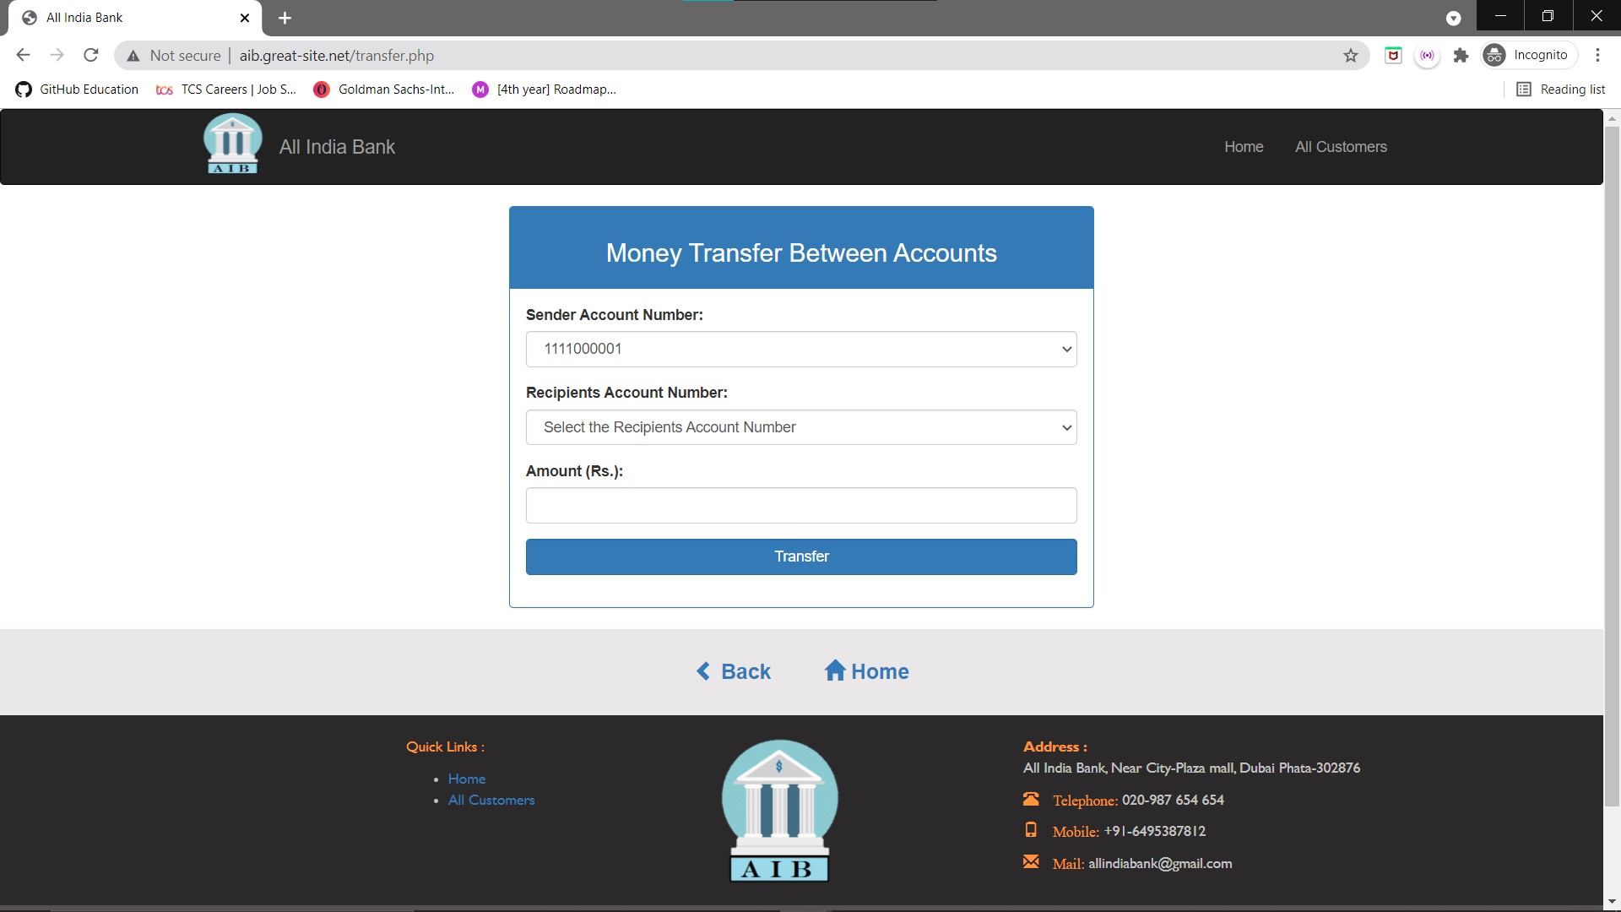Open All Customers in the top navbar
This screenshot has height=912, width=1621.
pos(1341,147)
